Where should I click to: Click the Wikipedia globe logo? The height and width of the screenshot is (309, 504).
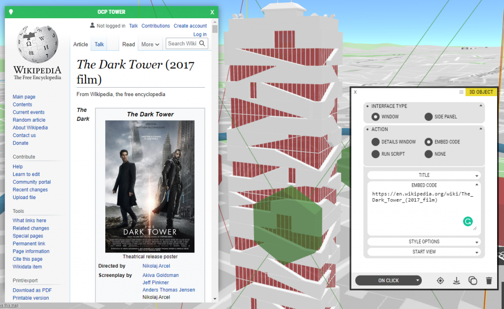[37, 44]
